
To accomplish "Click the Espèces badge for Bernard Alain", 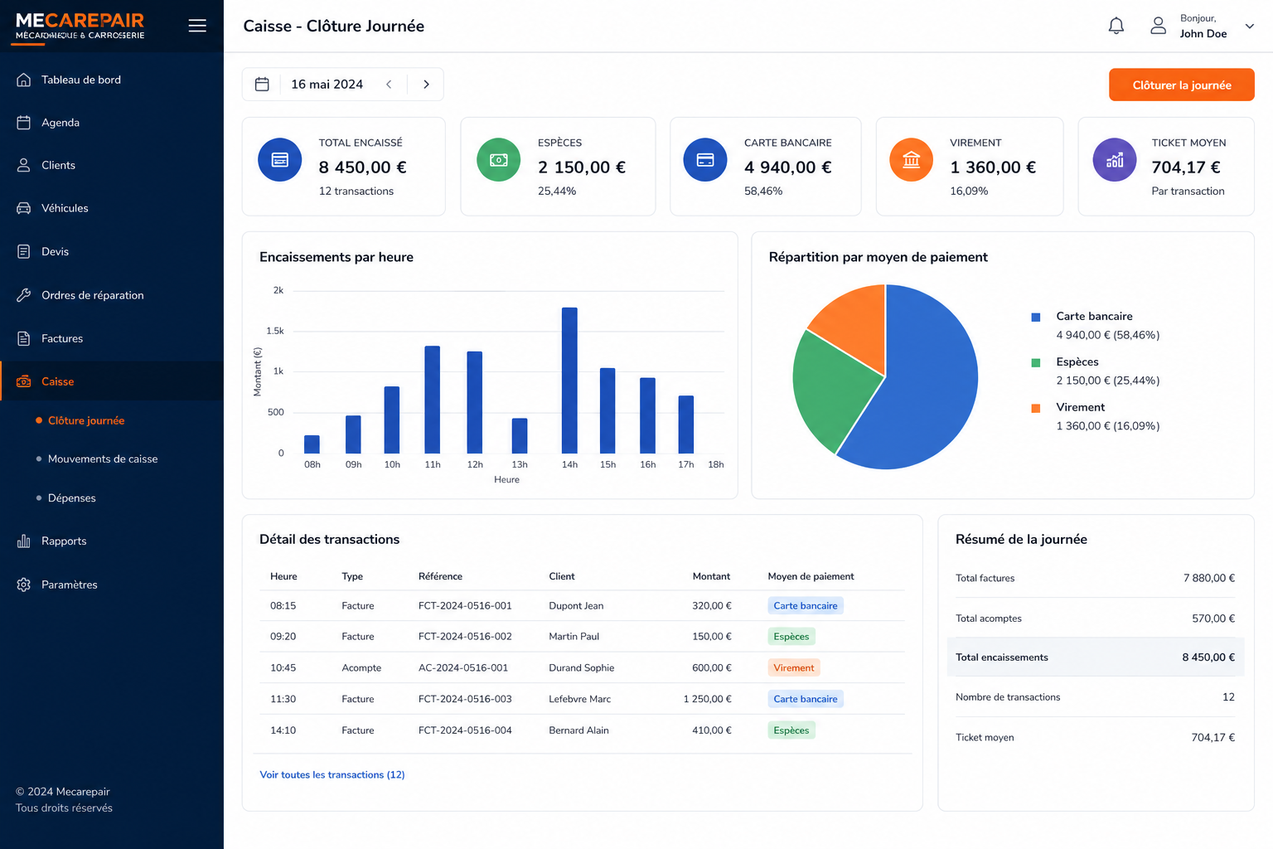I will pos(791,730).
